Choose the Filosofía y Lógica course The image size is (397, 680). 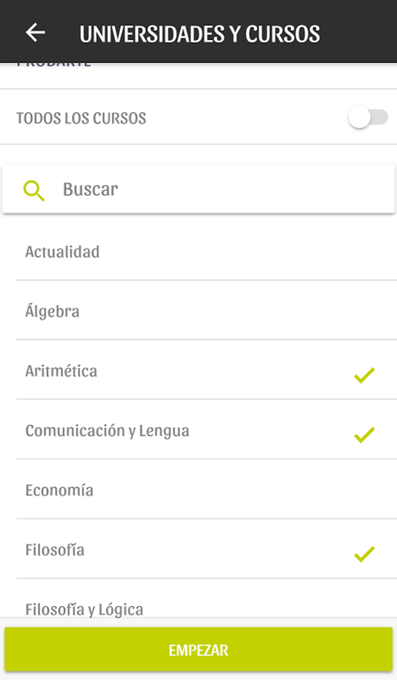click(84, 609)
